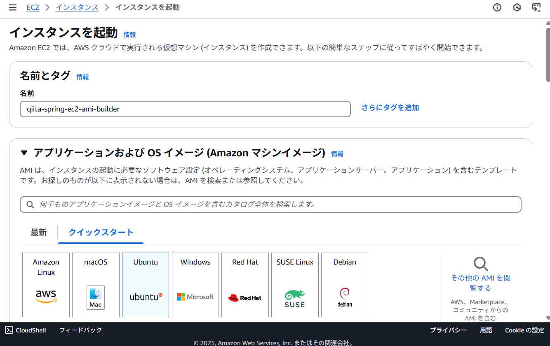This screenshot has height=346, width=550.
Task: Open the CloudShell terminal icon in header
Action: 536,7
